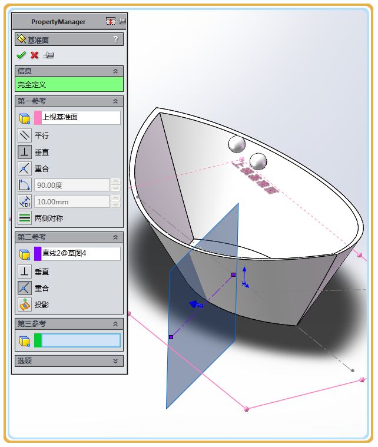The image size is (378, 447).
Task: Expand the 选项 section
Action: [115, 361]
